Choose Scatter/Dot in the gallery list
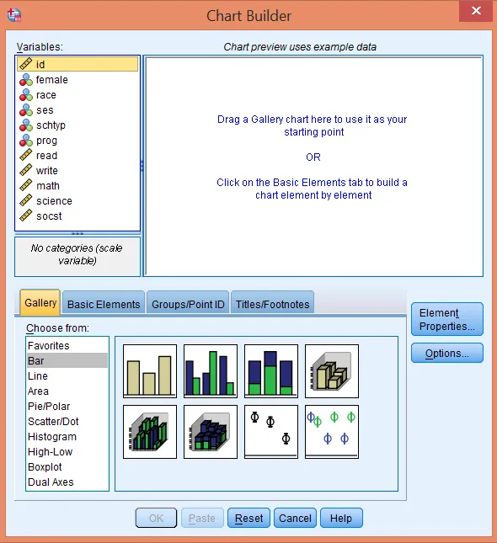Viewport: 497px width, 543px height. pyautogui.click(x=67, y=422)
